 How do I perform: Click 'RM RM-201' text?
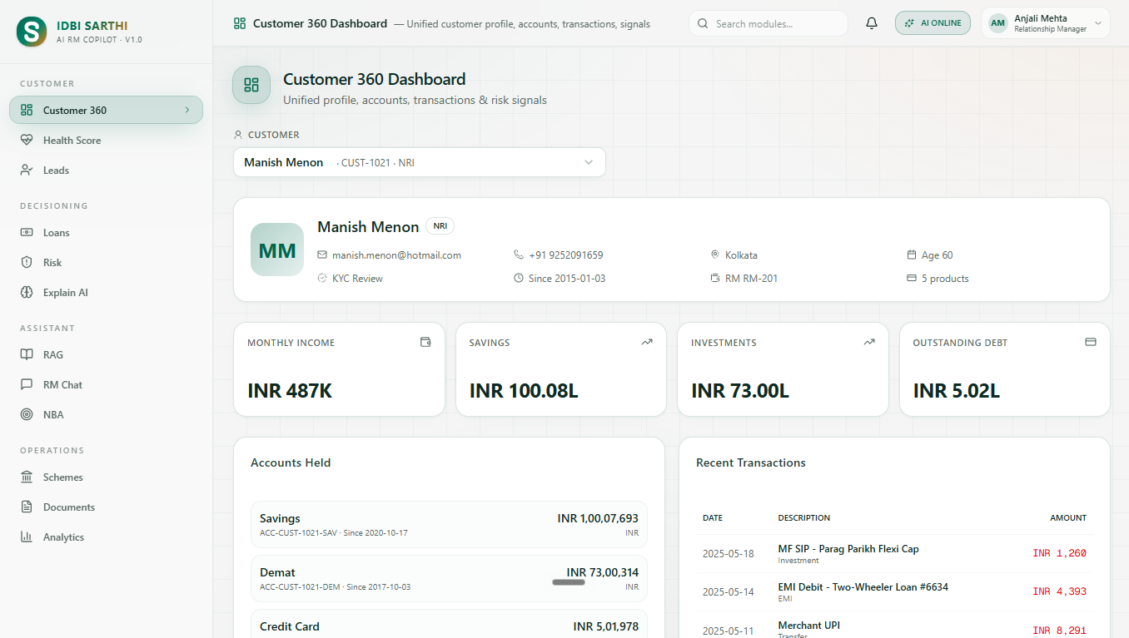tap(751, 279)
